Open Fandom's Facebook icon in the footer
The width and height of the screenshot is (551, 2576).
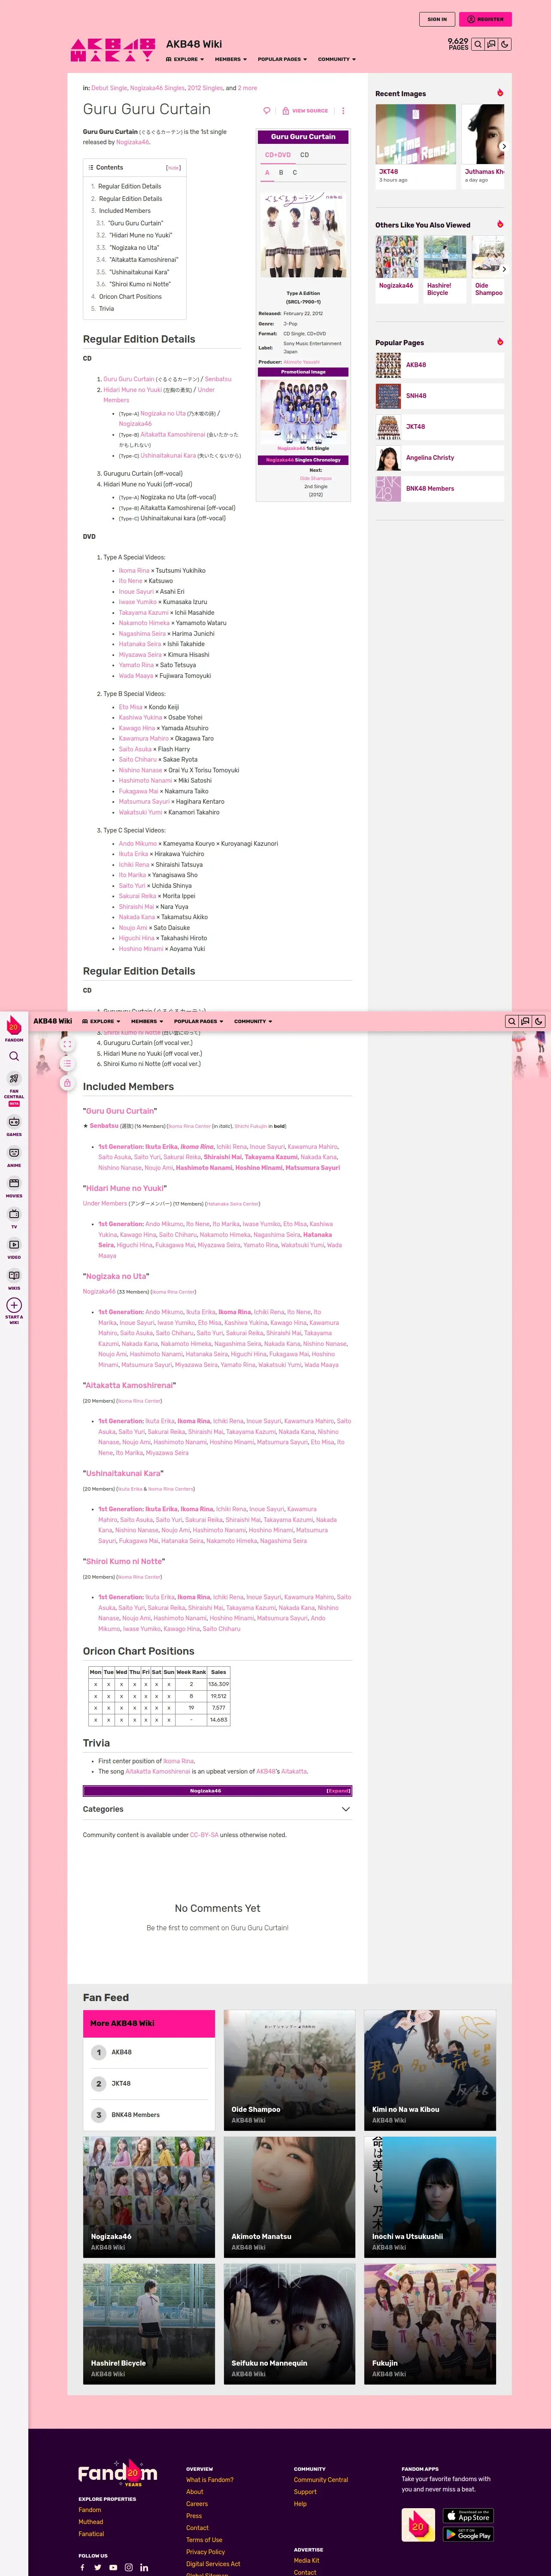point(83,2567)
